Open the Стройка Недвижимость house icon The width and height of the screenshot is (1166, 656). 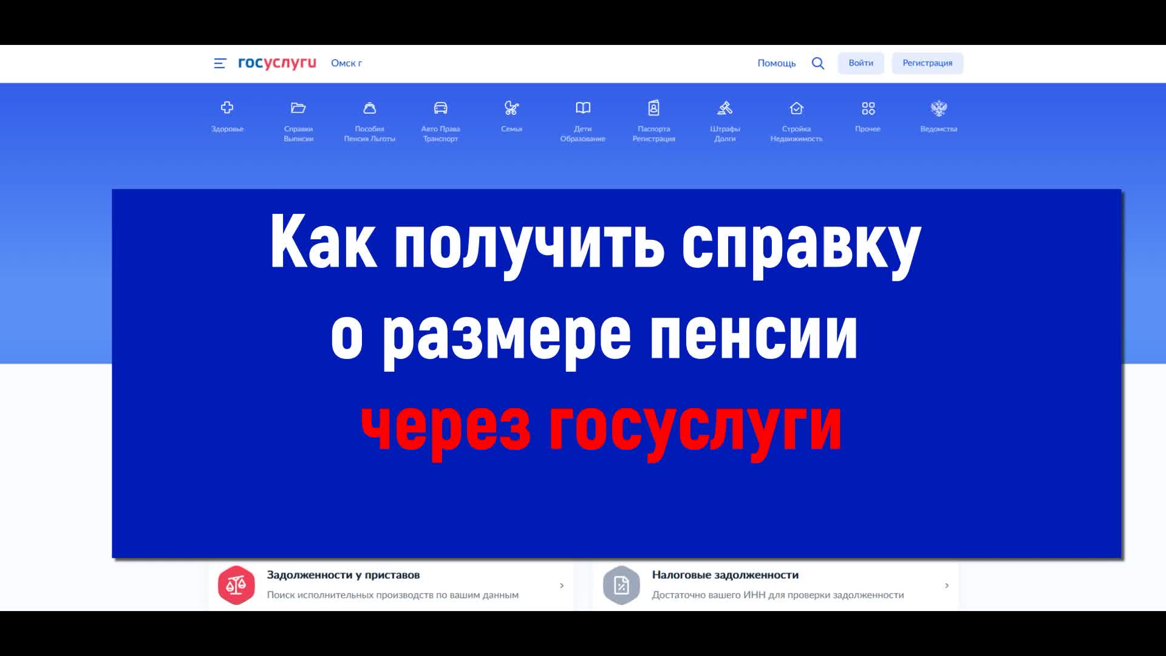pyautogui.click(x=796, y=108)
